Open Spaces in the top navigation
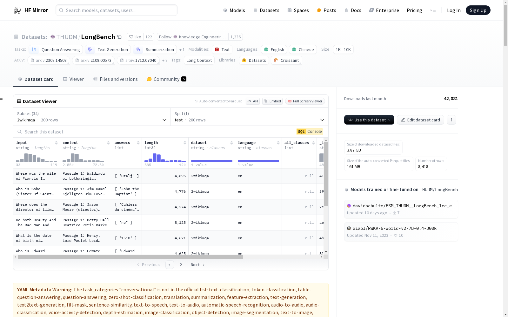The height and width of the screenshot is (317, 508). (298, 10)
